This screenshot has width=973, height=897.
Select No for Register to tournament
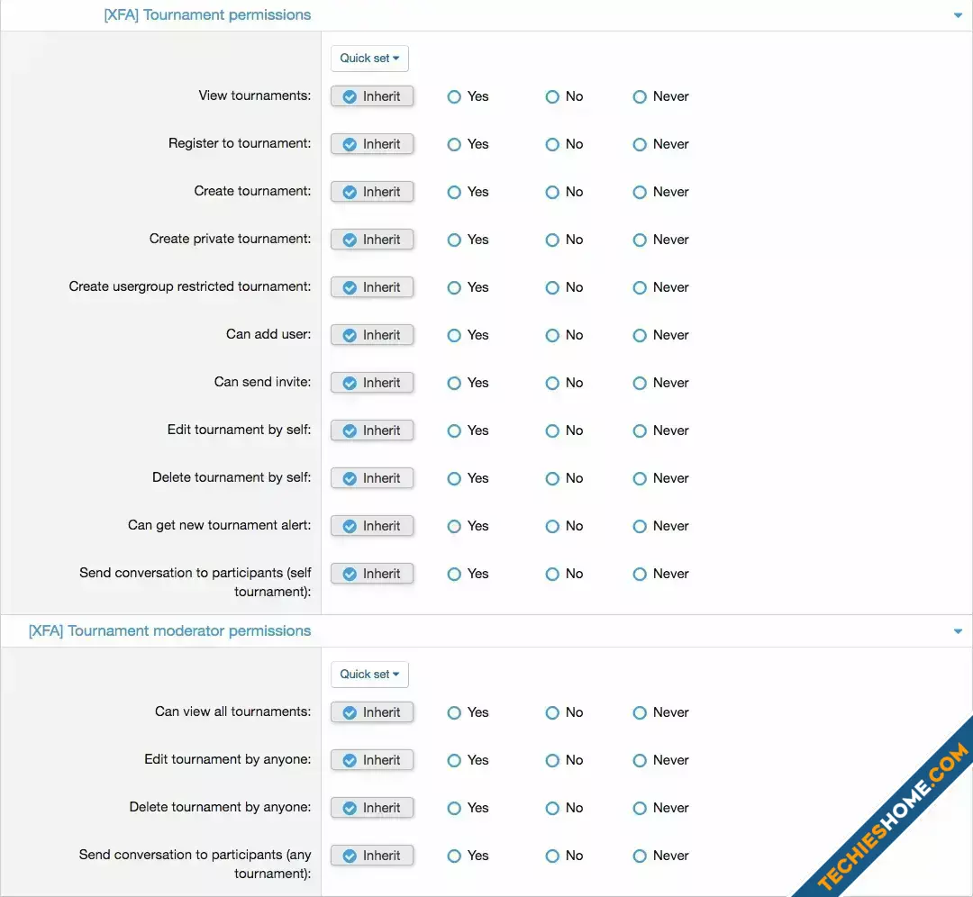(x=564, y=144)
